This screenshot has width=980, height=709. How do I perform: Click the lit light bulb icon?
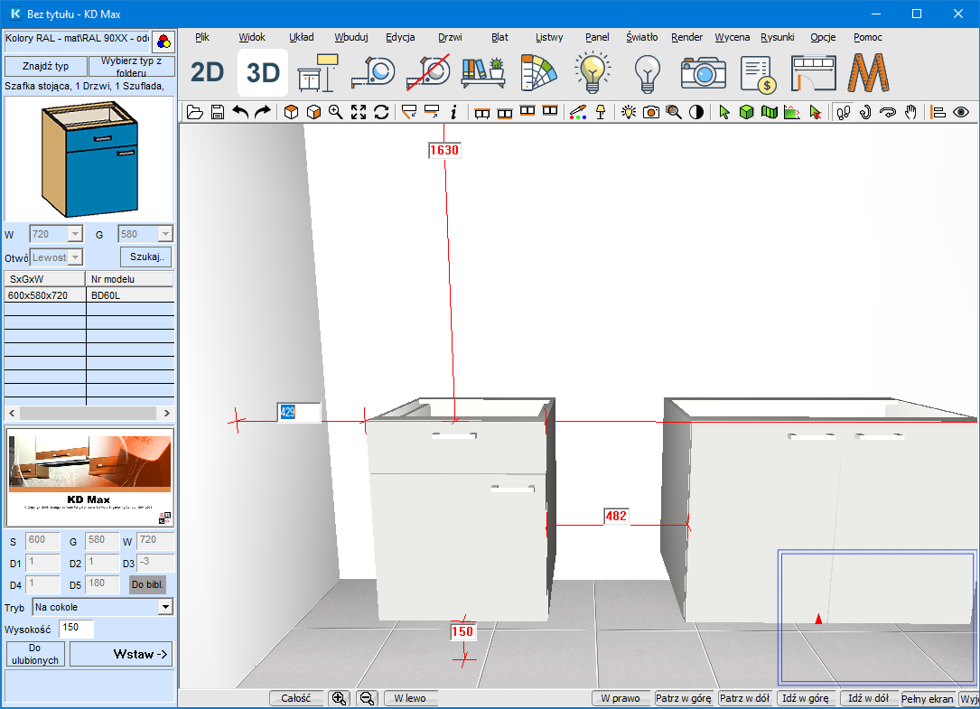pos(592,73)
